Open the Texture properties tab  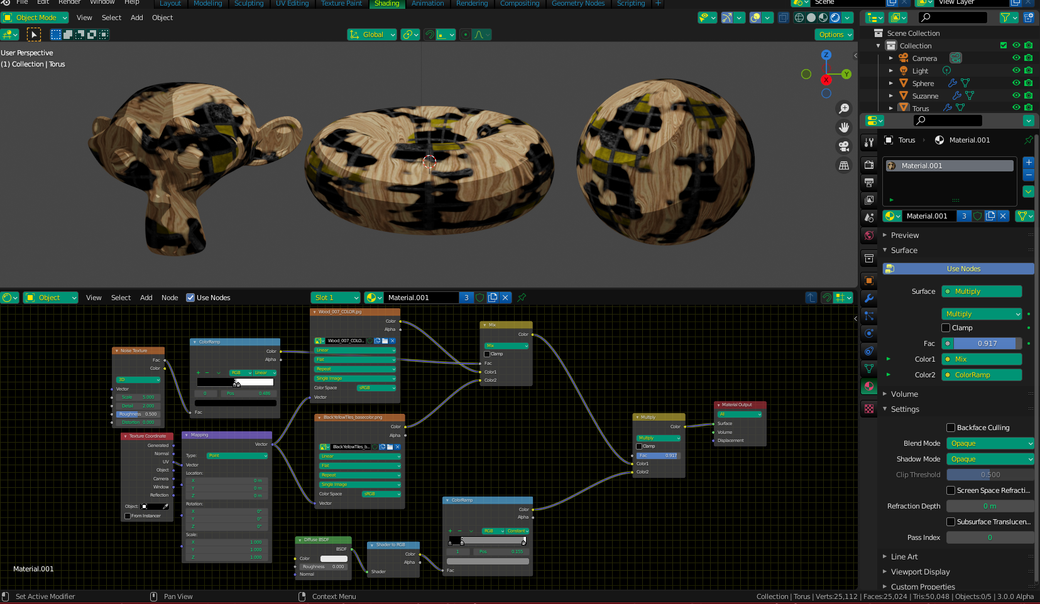[x=869, y=409]
